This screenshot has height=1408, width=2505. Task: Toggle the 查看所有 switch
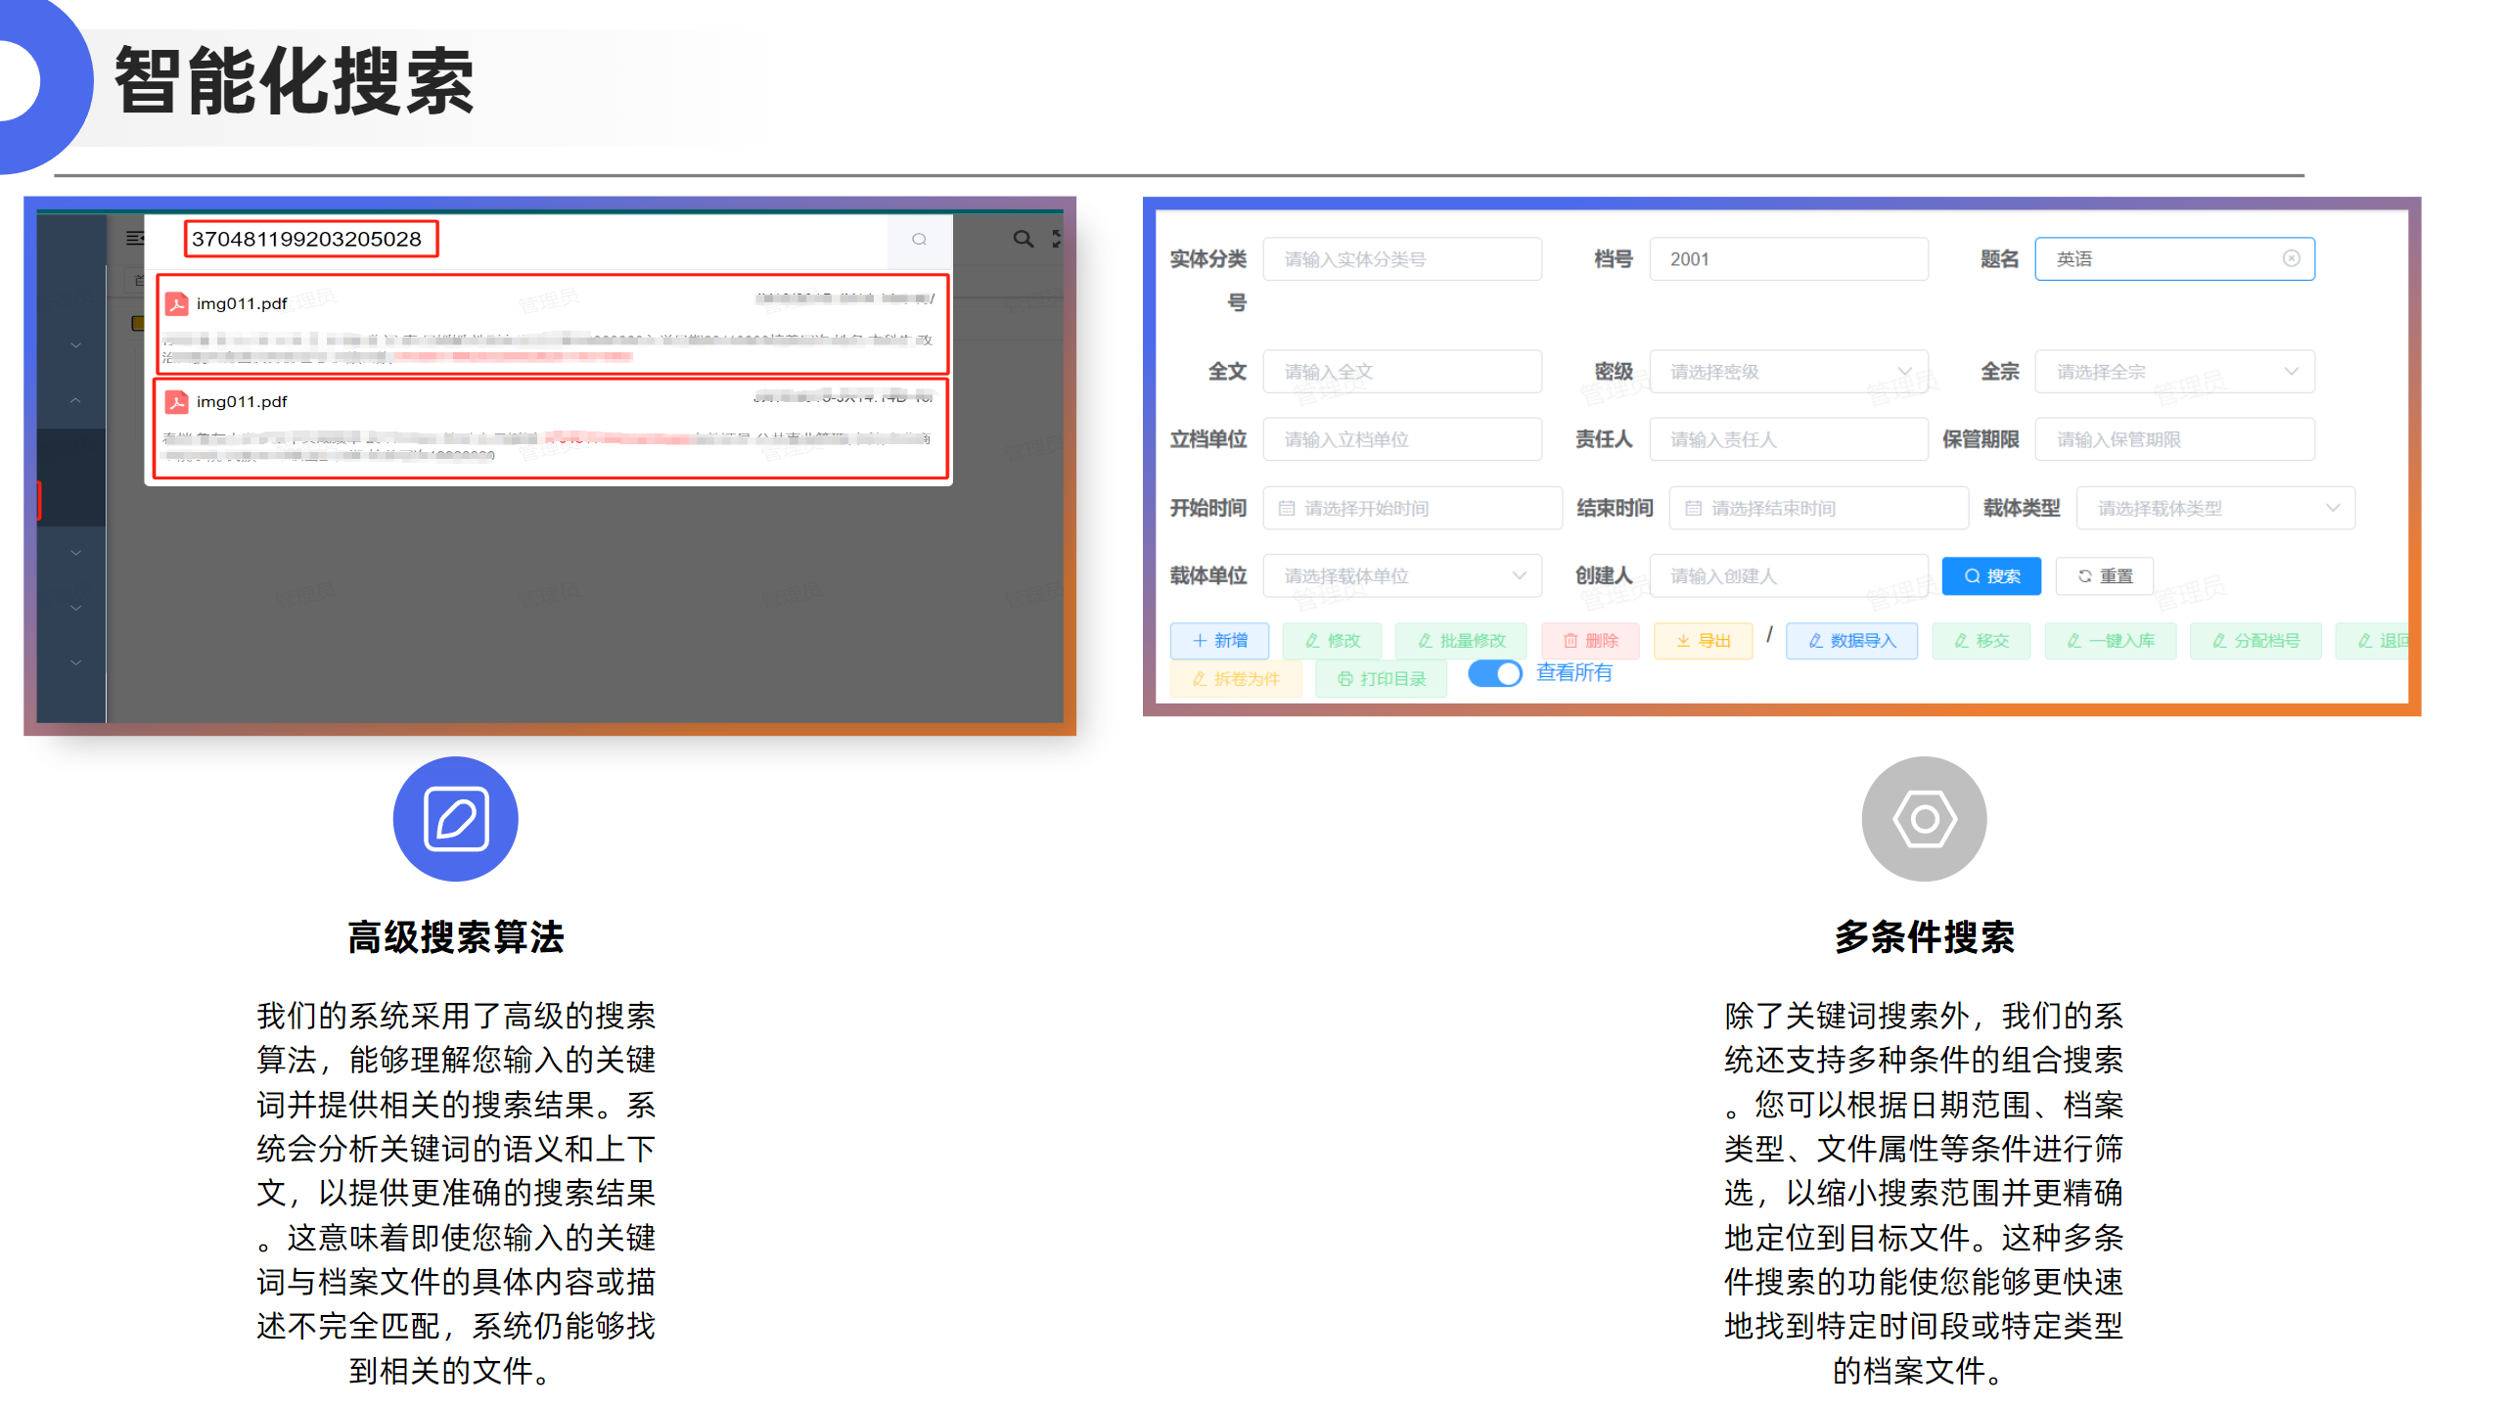(x=1494, y=673)
